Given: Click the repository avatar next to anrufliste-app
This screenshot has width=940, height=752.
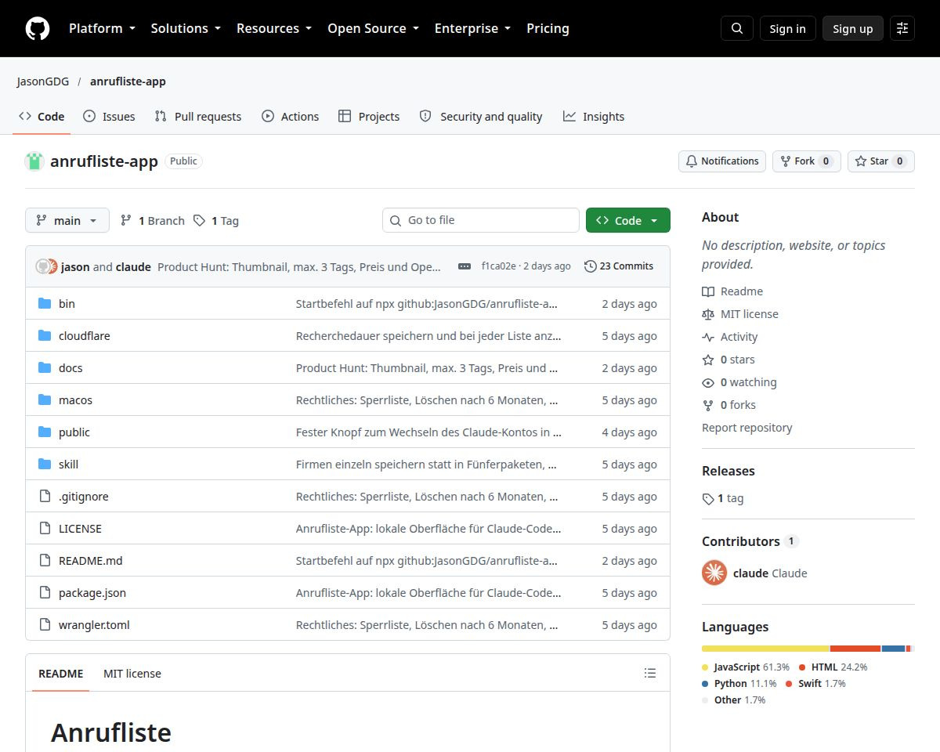Looking at the screenshot, I should pyautogui.click(x=34, y=161).
